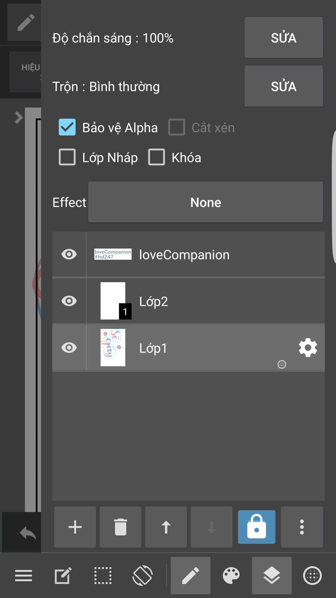The image size is (336, 598).
Task: Uncheck the Bảo vệ Alpha checkbox
Action: point(67,127)
